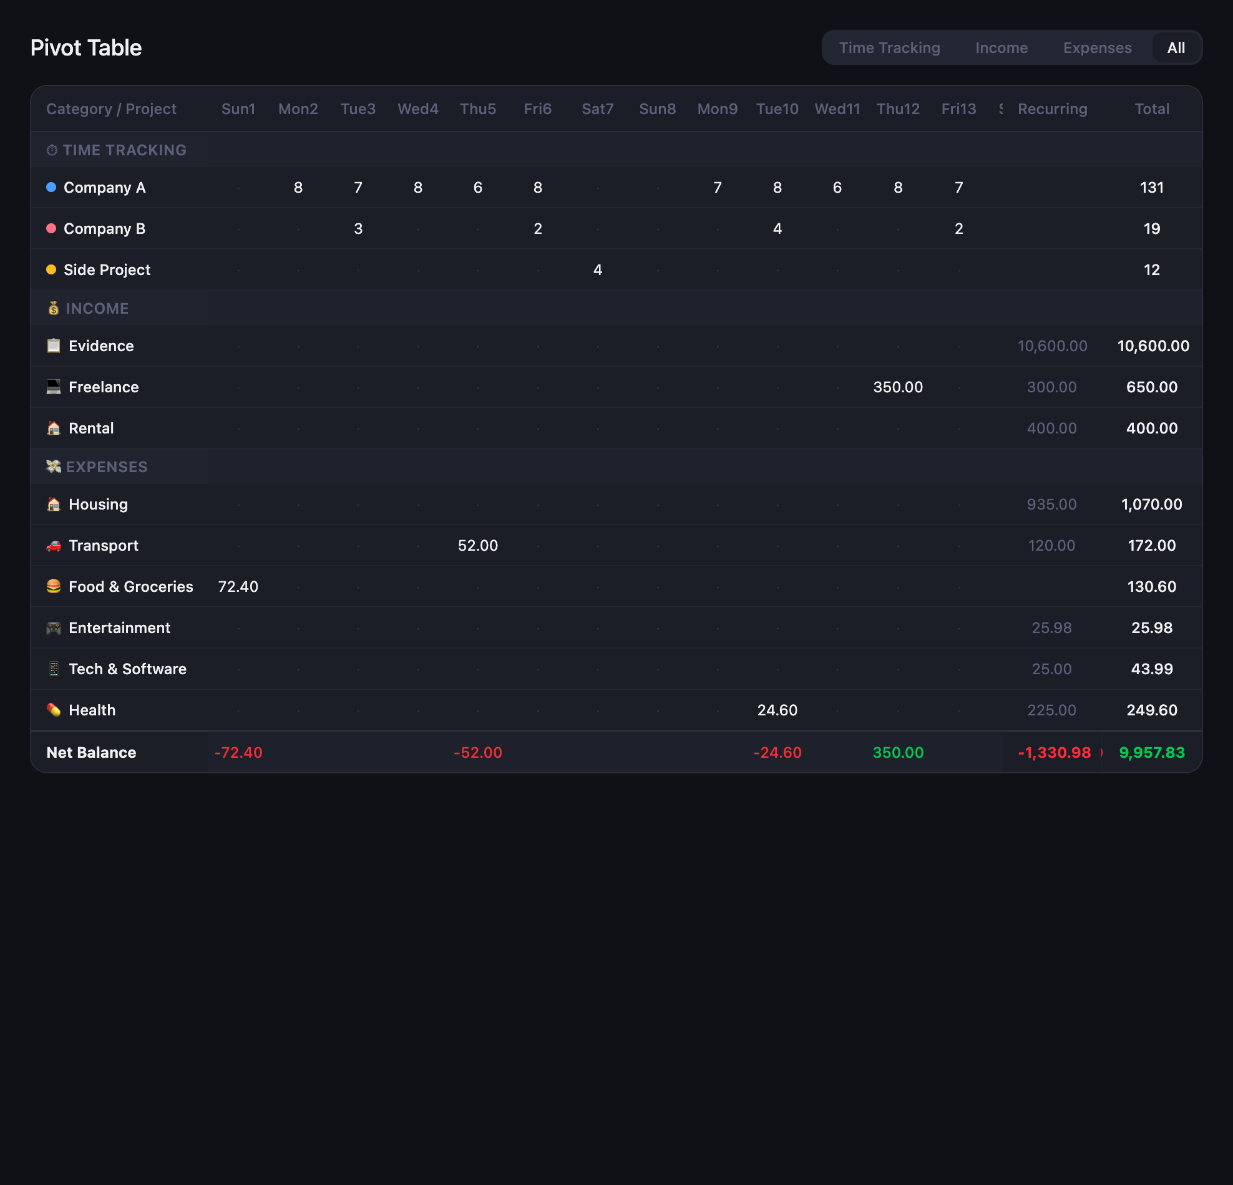Click the Food & Groceries burger icon

tap(54, 586)
